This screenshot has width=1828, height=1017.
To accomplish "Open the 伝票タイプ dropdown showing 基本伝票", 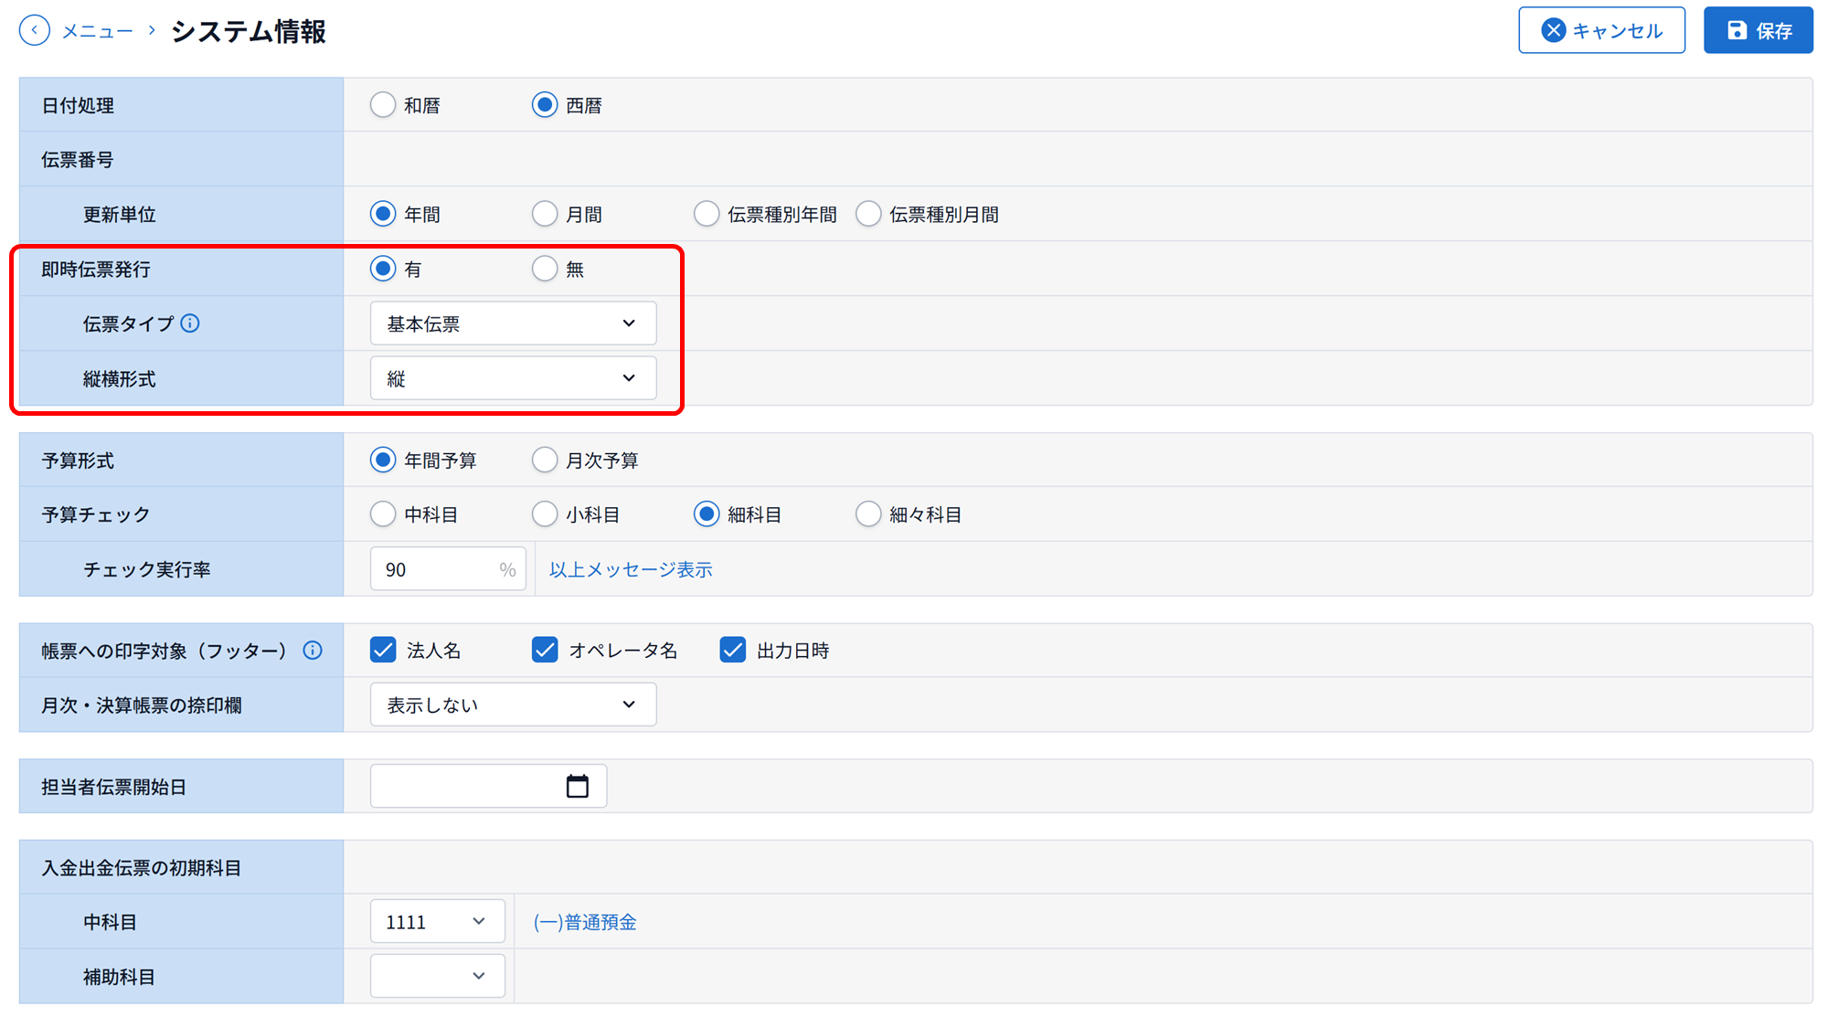I will pos(513,323).
